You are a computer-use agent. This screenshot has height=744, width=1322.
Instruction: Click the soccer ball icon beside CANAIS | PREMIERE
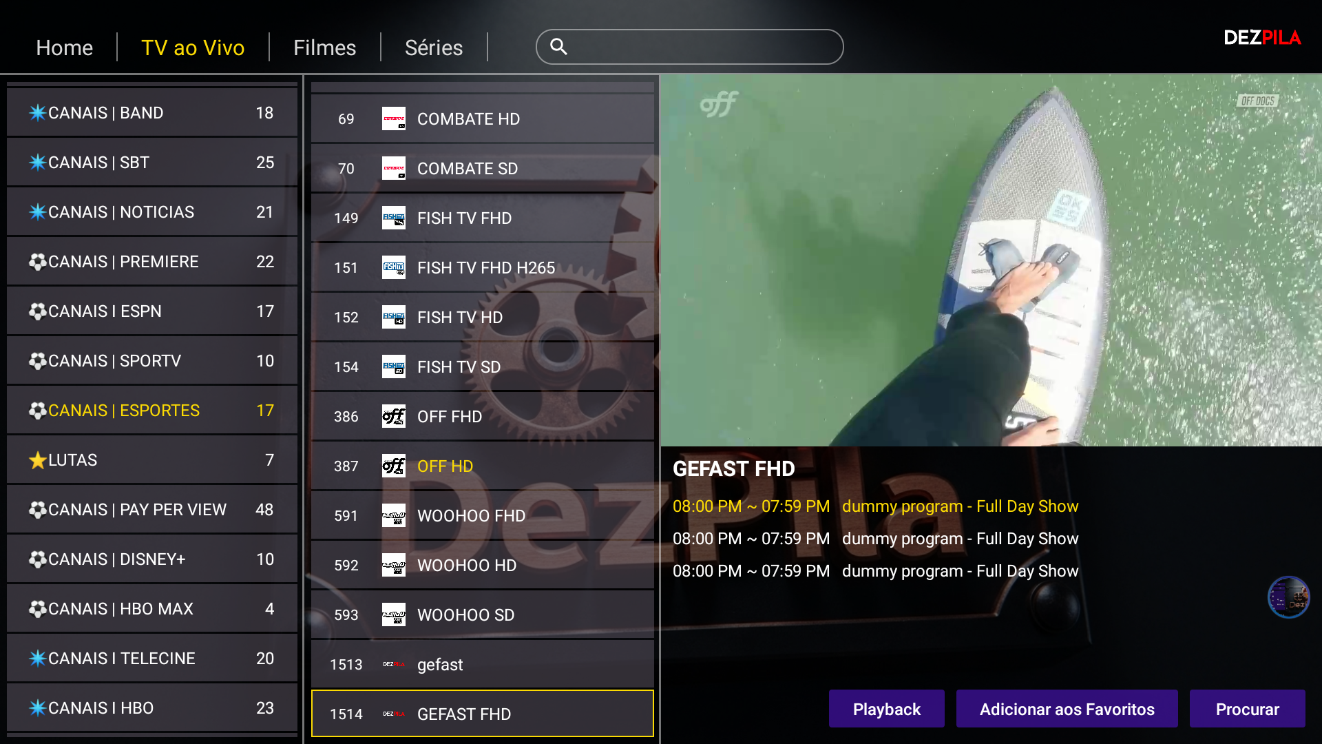click(38, 261)
